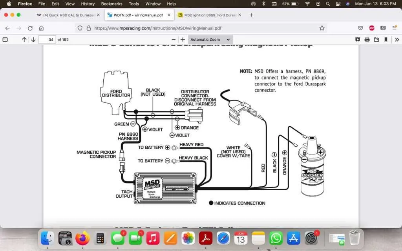Open the Trash in Dock
Viewport: 402px width, 251px height.
pyautogui.click(x=354, y=238)
